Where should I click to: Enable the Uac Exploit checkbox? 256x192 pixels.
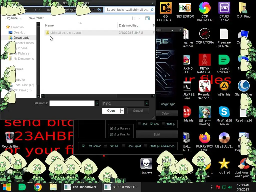(x=123, y=146)
